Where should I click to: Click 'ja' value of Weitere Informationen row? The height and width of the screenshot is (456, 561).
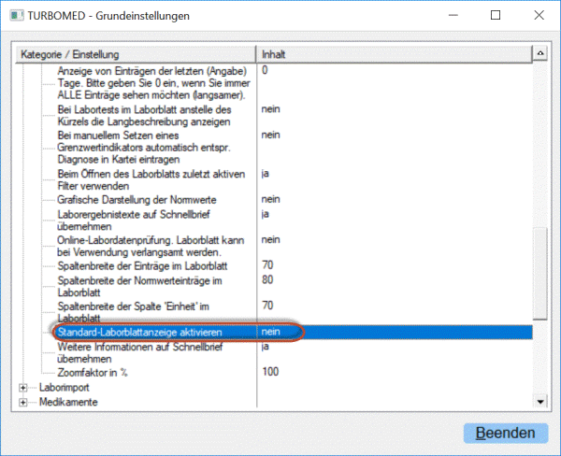[266, 347]
